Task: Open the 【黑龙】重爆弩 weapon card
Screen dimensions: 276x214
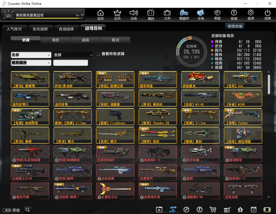Action: pyautogui.click(x=30, y=79)
